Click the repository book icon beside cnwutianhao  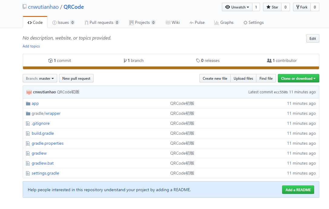(25, 7)
